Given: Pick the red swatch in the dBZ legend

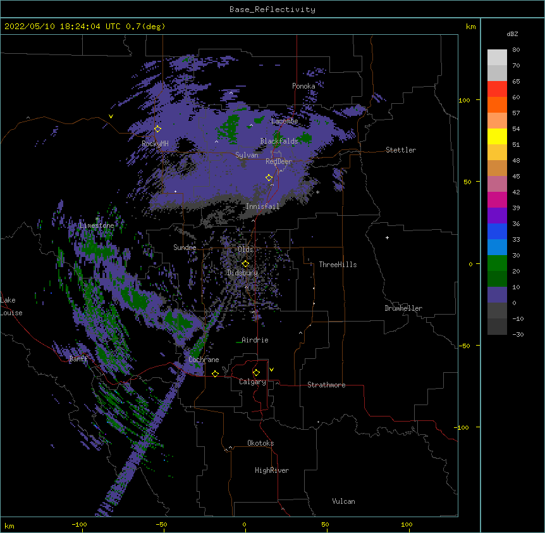Looking at the screenshot, I should click(x=497, y=89).
